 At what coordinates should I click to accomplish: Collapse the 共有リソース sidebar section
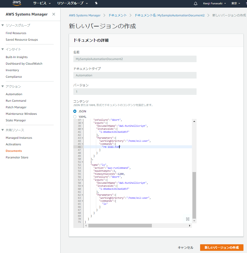tap(2, 130)
